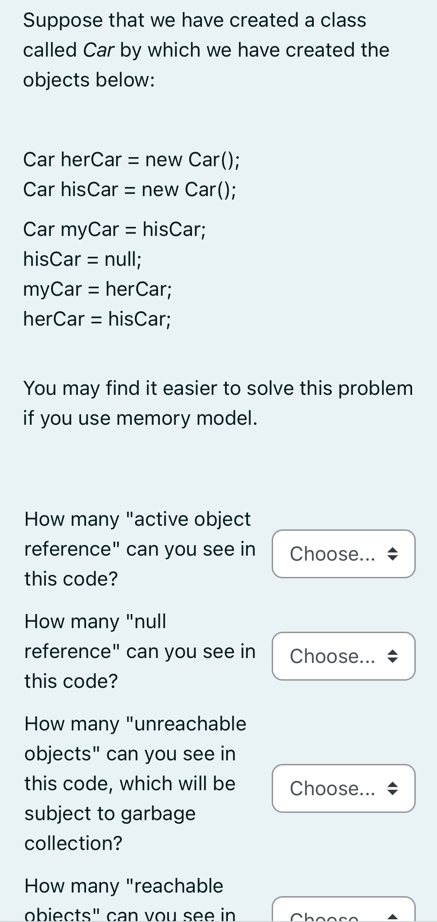Click the code line herCar = hisCar
The image size is (437, 922).
coord(97,319)
